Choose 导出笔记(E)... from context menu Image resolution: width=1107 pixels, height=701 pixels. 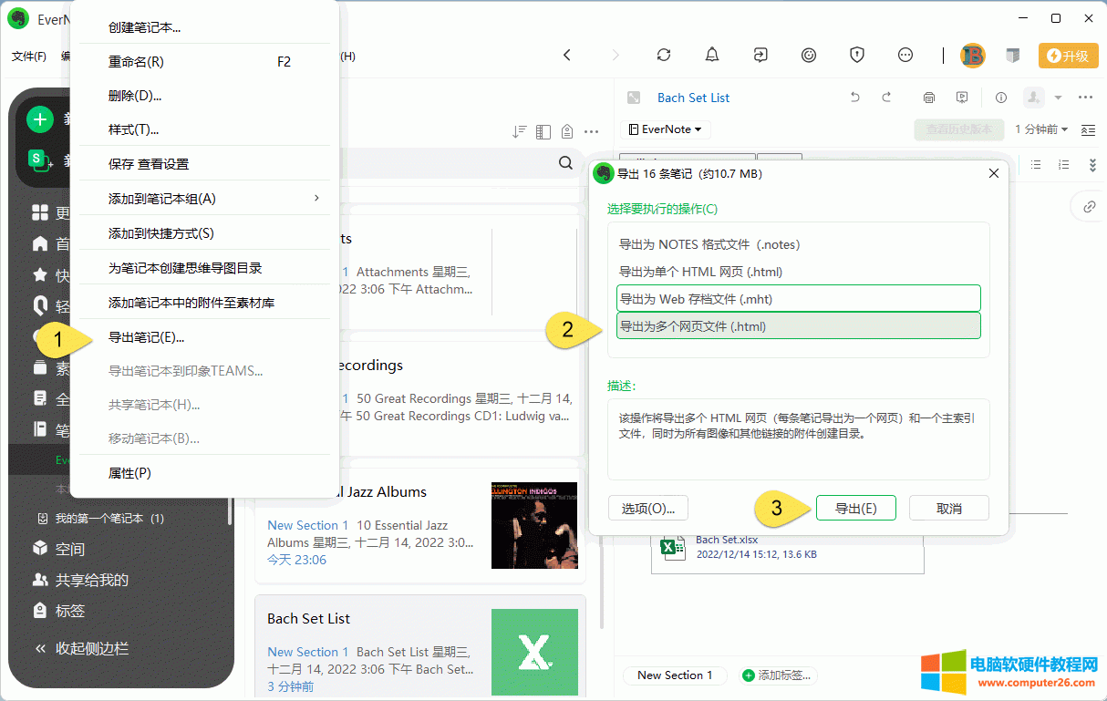click(x=147, y=337)
